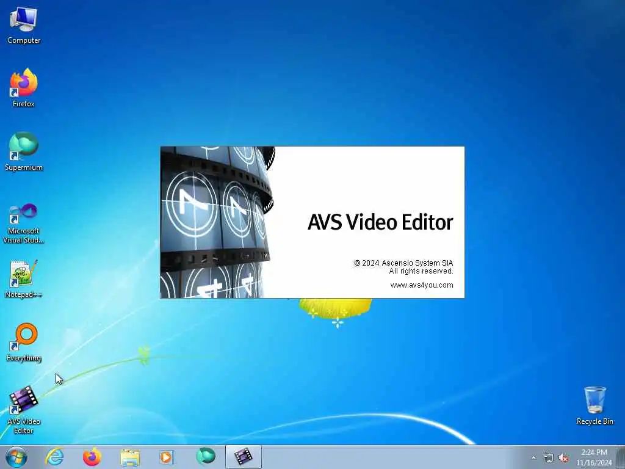Launch Firefox from the taskbar
This screenshot has width=625, height=469.
click(x=92, y=457)
